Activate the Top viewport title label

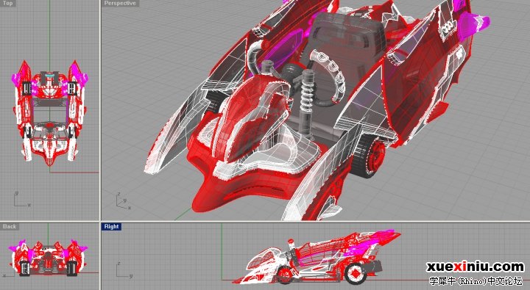[x=7, y=3]
